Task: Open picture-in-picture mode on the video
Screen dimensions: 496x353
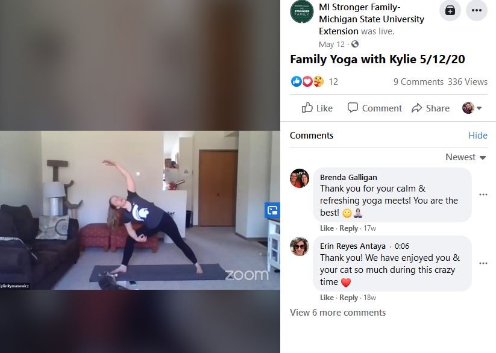Action: click(x=272, y=211)
